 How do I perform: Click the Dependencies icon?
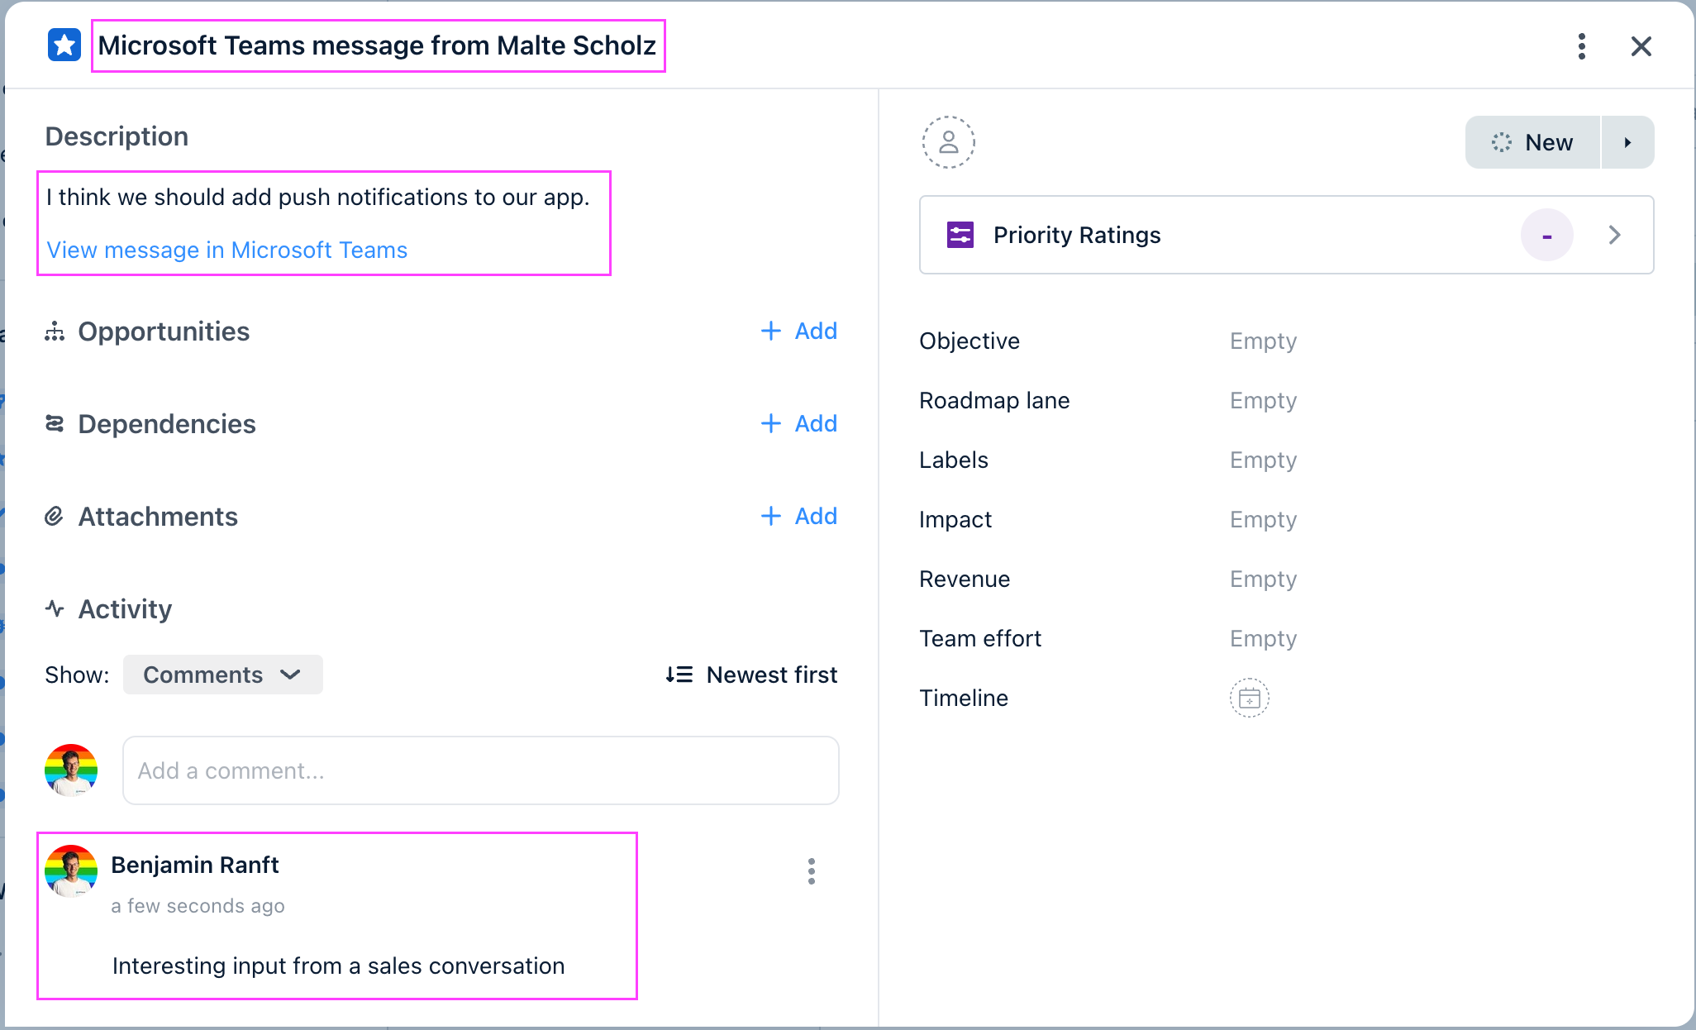55,424
